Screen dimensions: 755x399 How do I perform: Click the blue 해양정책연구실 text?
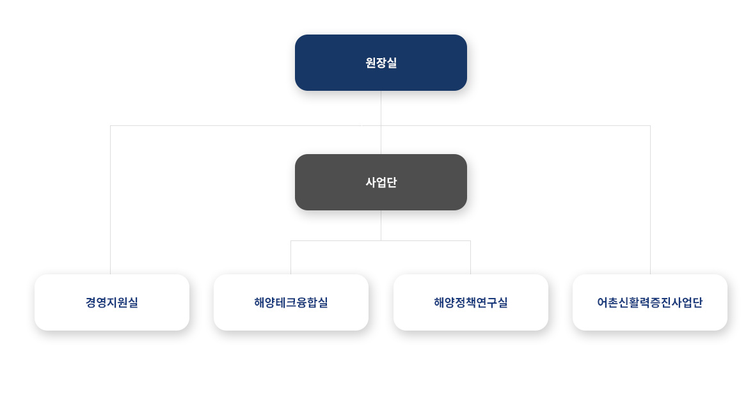[470, 302]
